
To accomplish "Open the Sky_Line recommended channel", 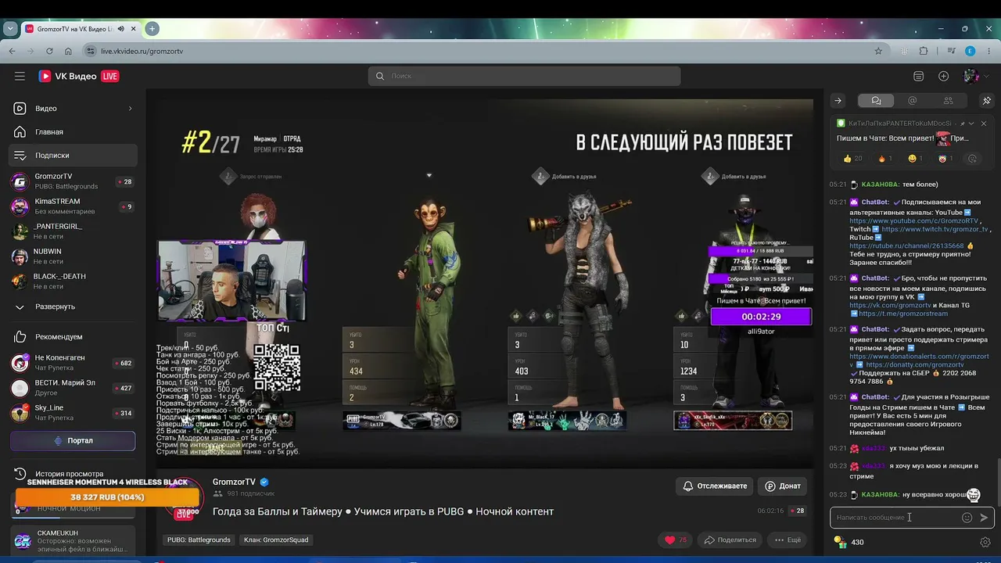I will (x=74, y=413).
